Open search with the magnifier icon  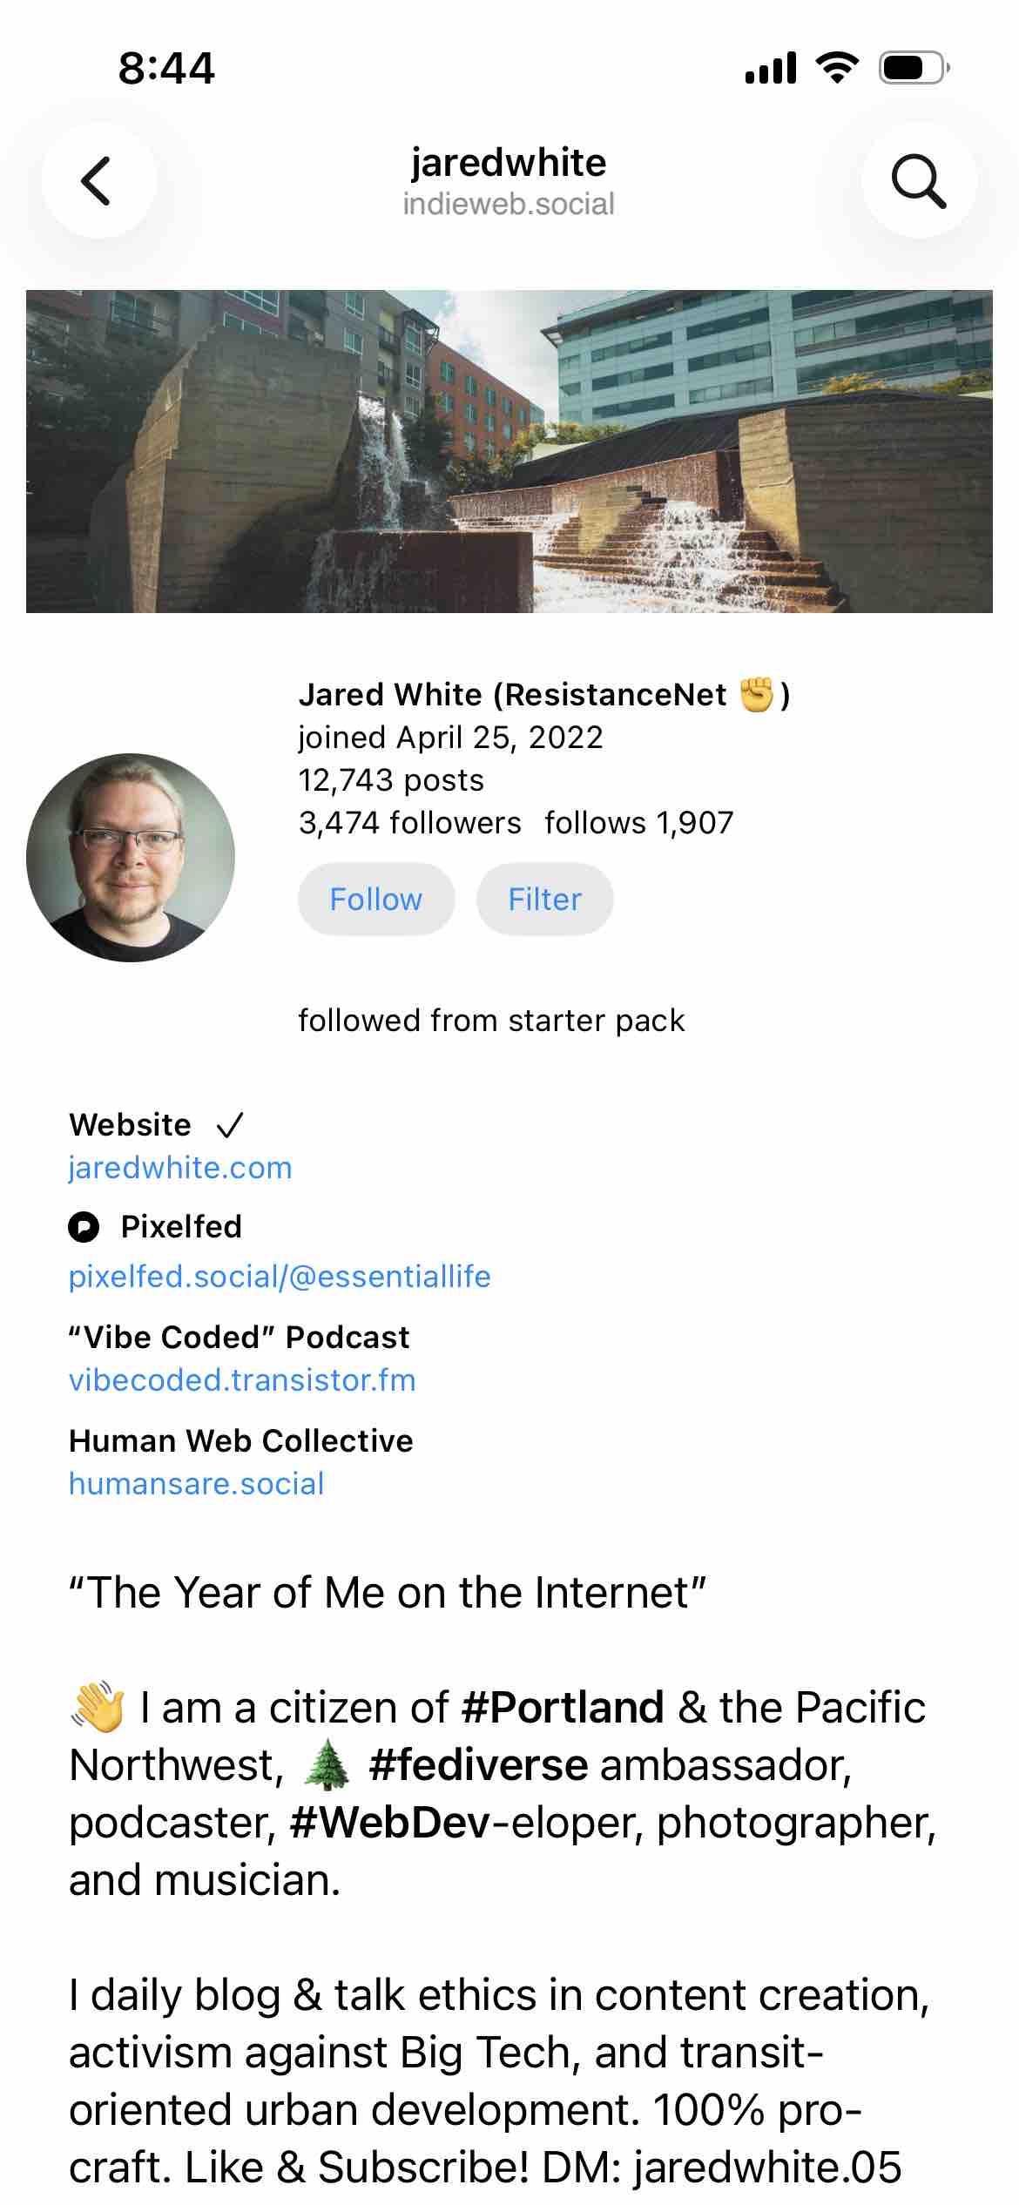(x=918, y=180)
